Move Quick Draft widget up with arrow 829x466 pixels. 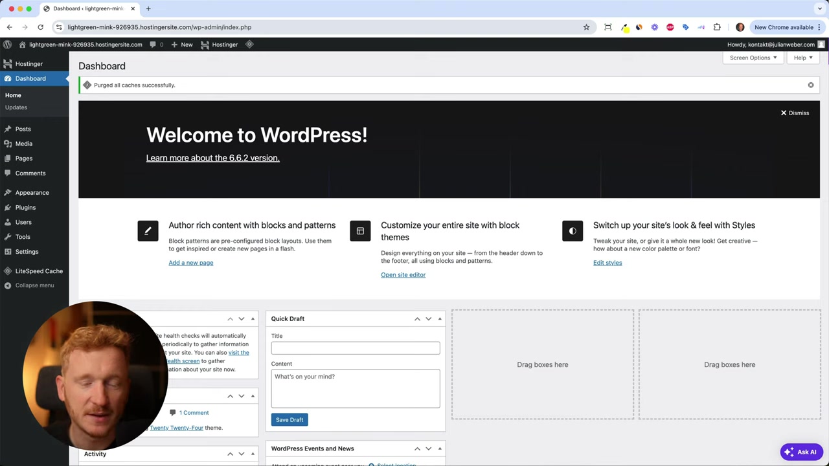417,318
